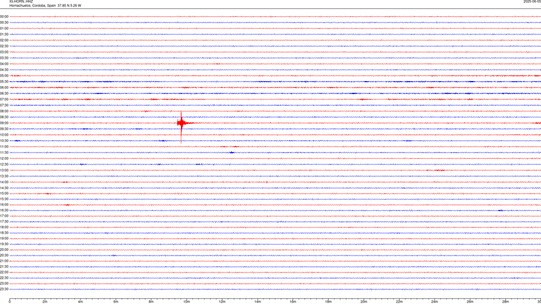Select the 17:30 time label
541x304 pixels.
(4, 222)
